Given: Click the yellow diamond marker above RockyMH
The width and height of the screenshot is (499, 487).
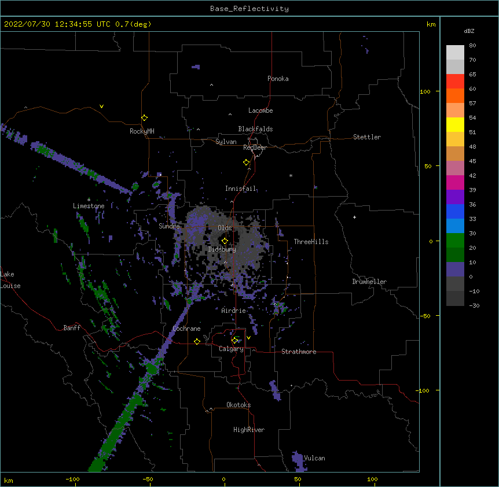Looking at the screenshot, I should (145, 118).
